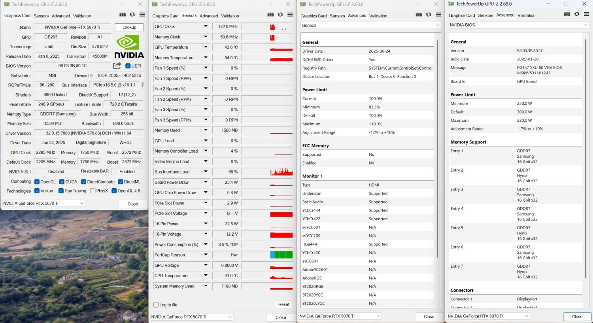Screen dimensions: 593x323
Task: Open the Validation tab in the Graphics Card window
Action: click(82, 16)
